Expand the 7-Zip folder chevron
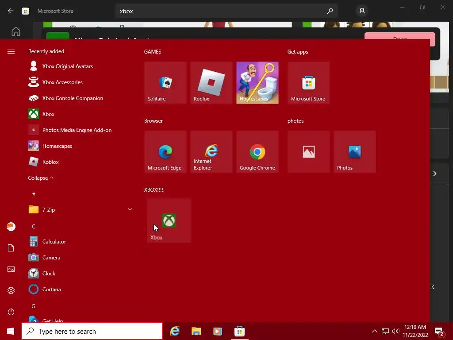The height and width of the screenshot is (340, 453). [130, 209]
